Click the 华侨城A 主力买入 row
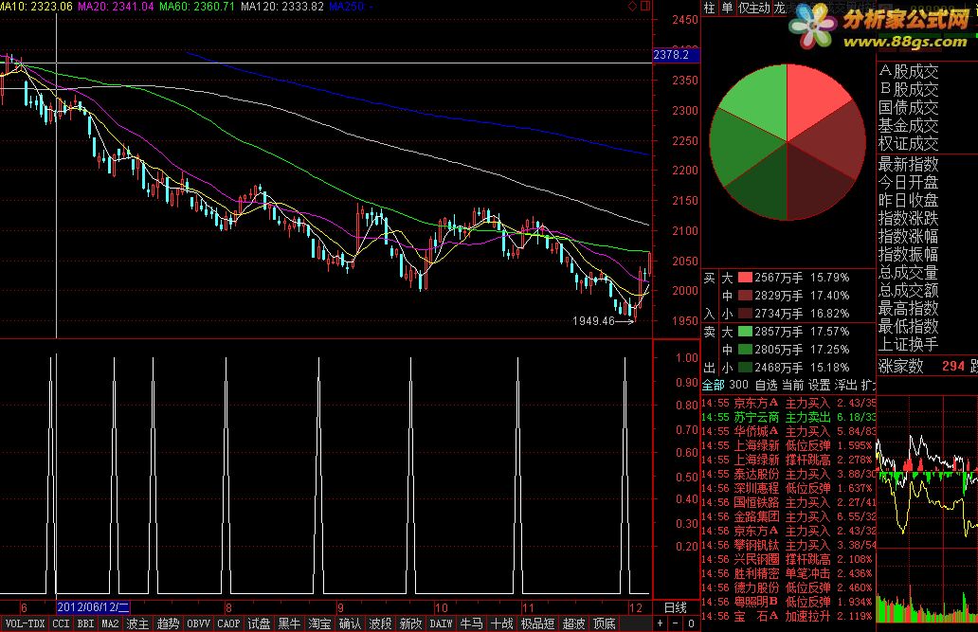This screenshot has width=978, height=632. click(788, 431)
